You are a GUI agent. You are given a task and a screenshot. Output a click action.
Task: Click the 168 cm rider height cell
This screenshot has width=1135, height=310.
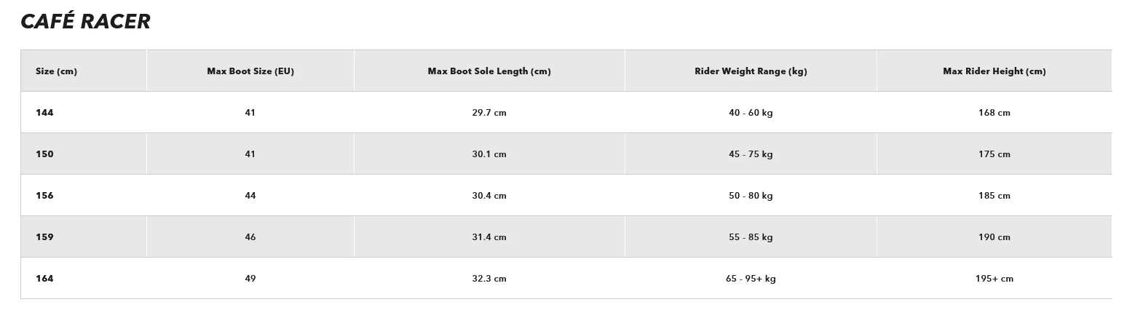994,113
